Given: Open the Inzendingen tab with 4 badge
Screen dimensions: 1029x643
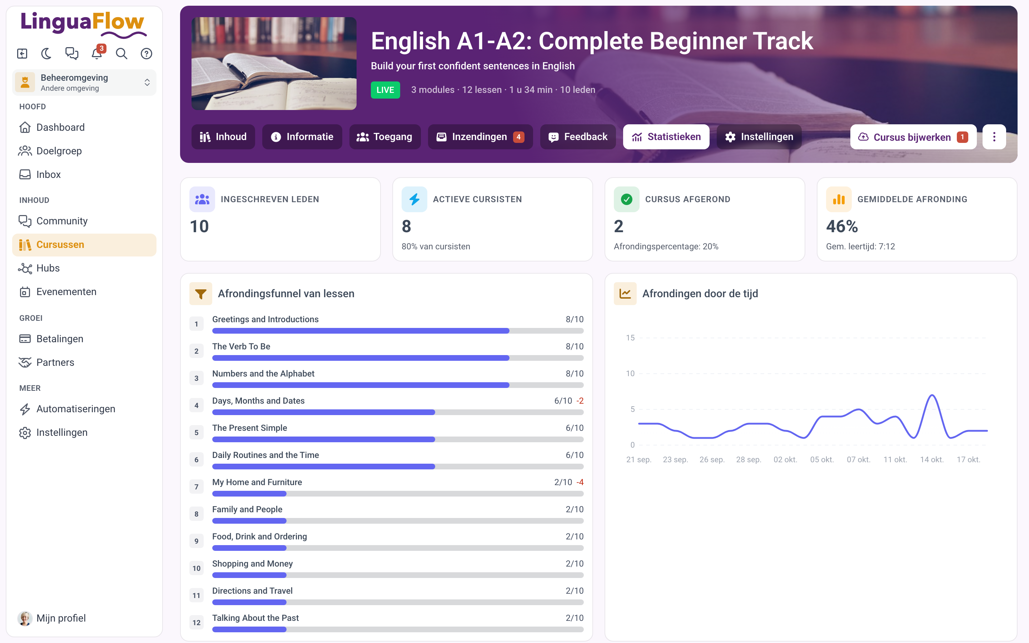Looking at the screenshot, I should pos(481,137).
